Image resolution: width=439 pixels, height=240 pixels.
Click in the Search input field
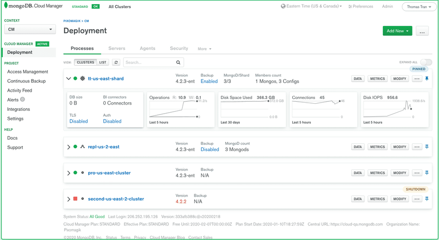149,63
